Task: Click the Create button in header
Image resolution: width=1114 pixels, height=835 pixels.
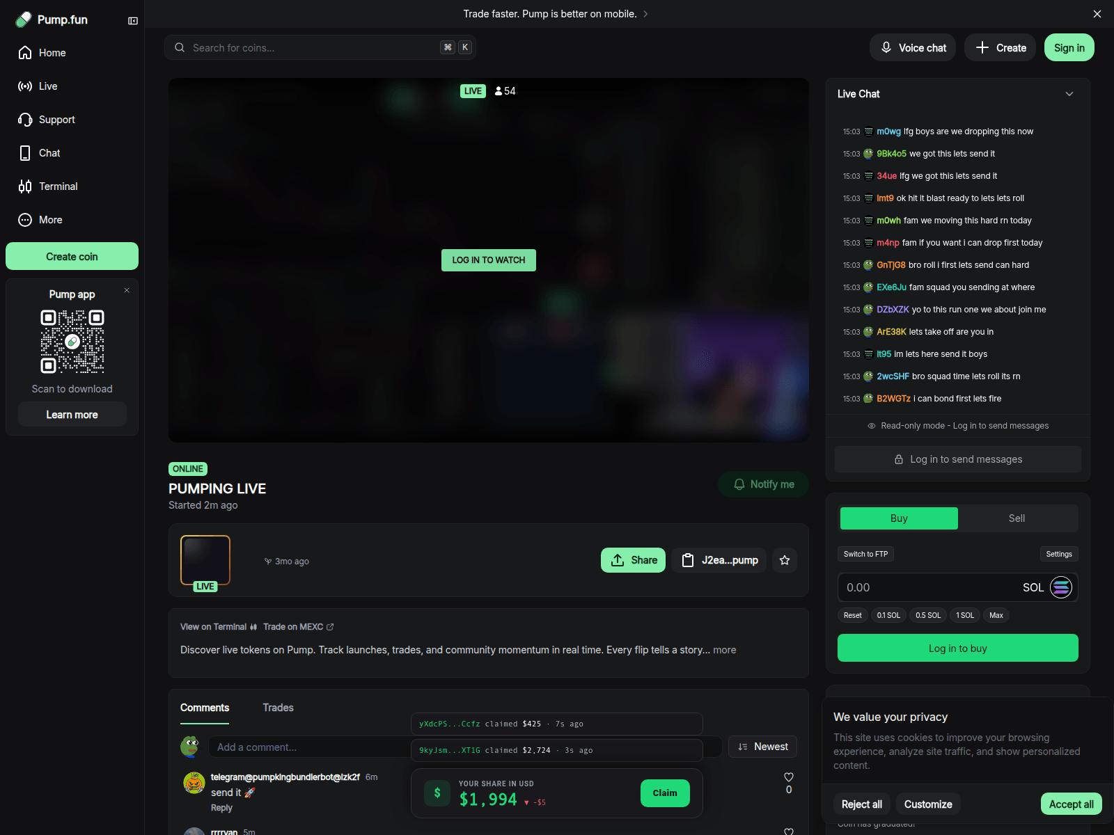Action: (1001, 47)
